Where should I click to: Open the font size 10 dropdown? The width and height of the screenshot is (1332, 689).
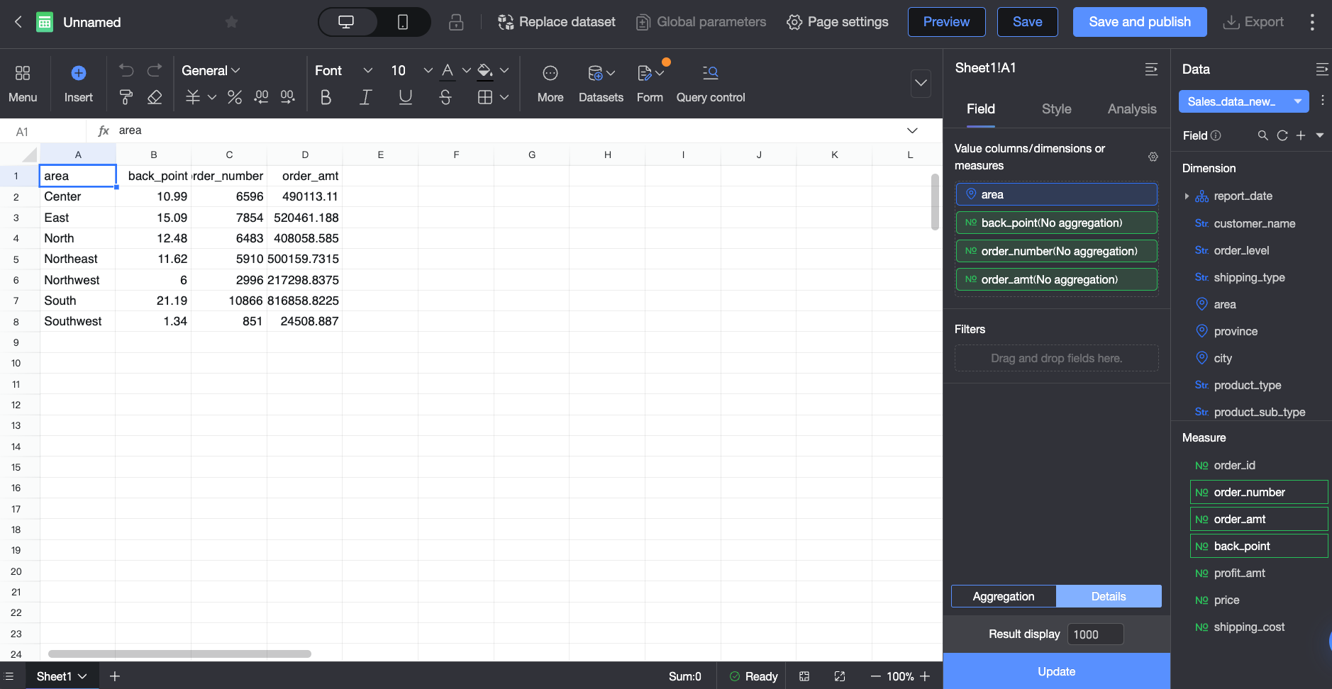[x=411, y=70]
